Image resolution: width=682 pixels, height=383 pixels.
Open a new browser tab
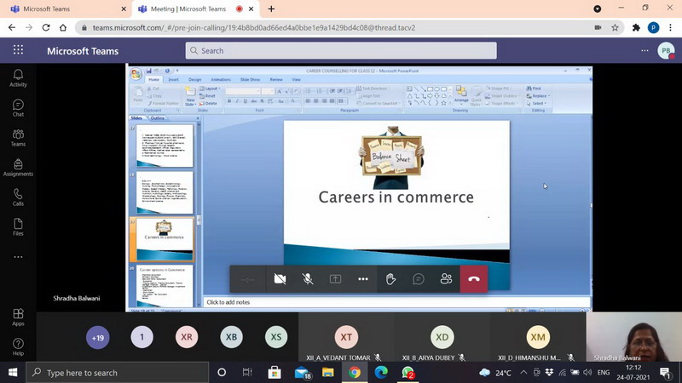pyautogui.click(x=271, y=9)
